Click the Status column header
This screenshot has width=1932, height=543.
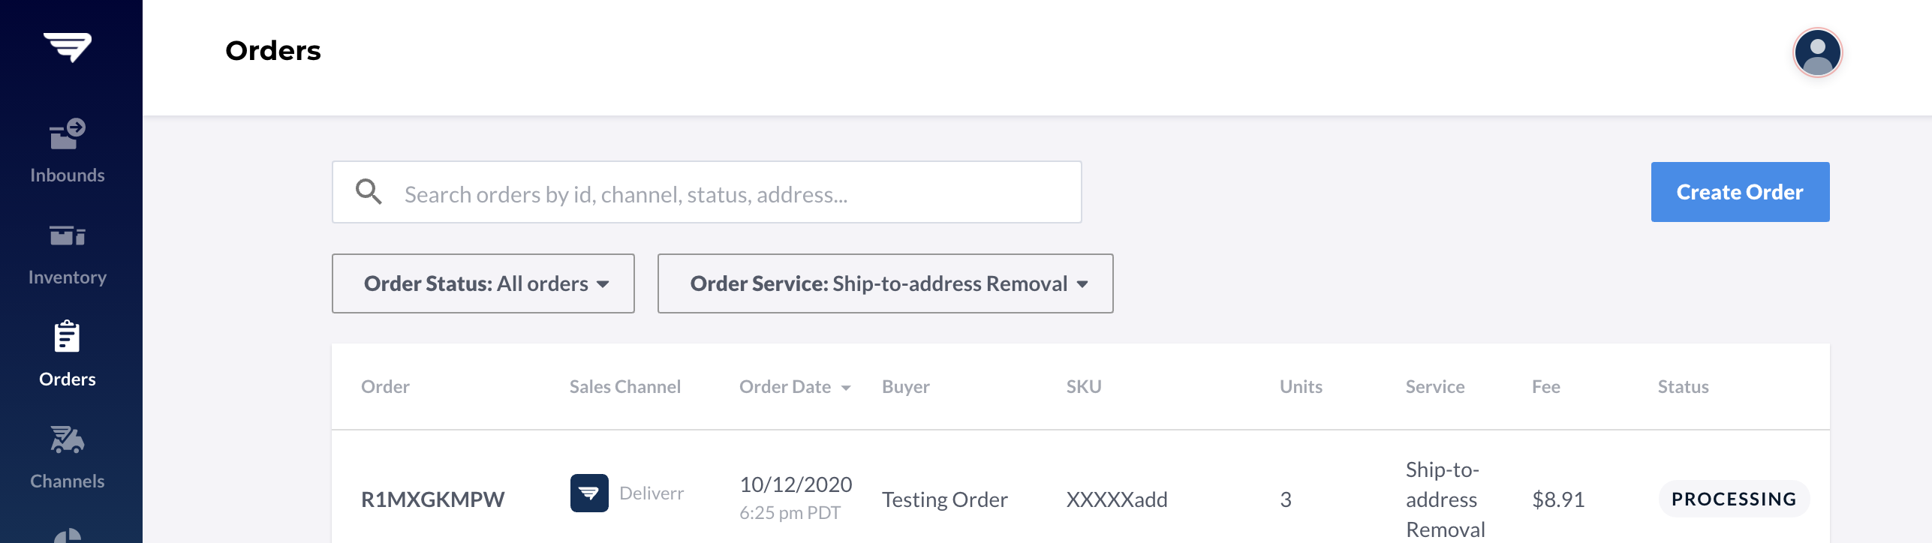pos(1683,387)
